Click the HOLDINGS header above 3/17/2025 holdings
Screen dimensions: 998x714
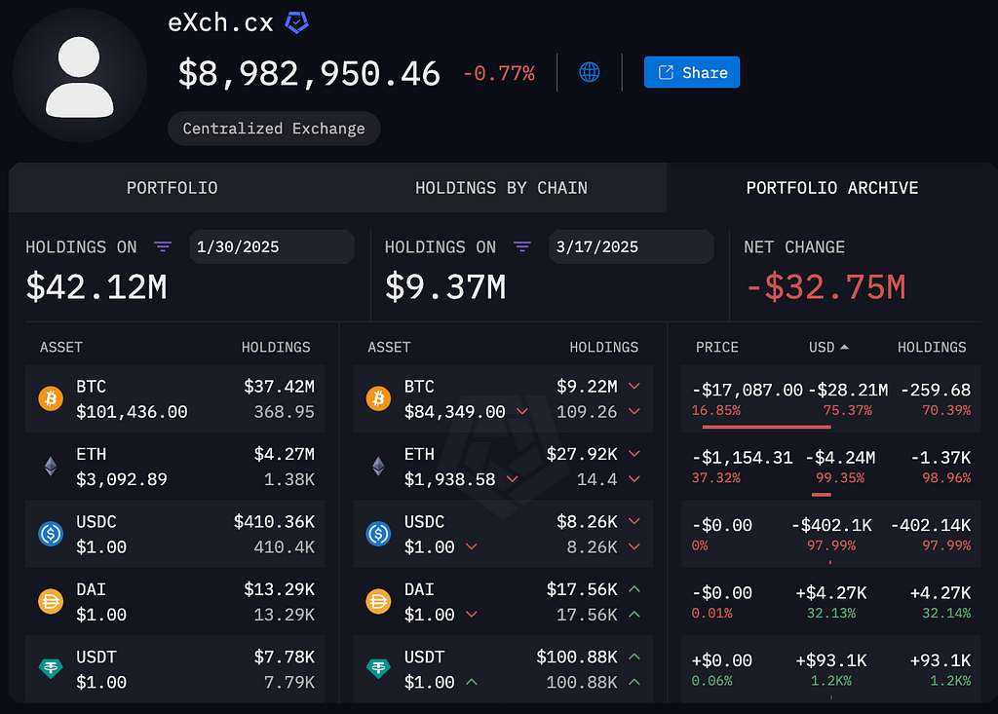point(604,348)
